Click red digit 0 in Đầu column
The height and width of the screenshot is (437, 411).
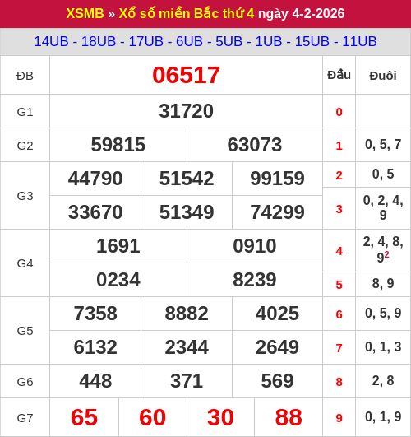coord(339,112)
